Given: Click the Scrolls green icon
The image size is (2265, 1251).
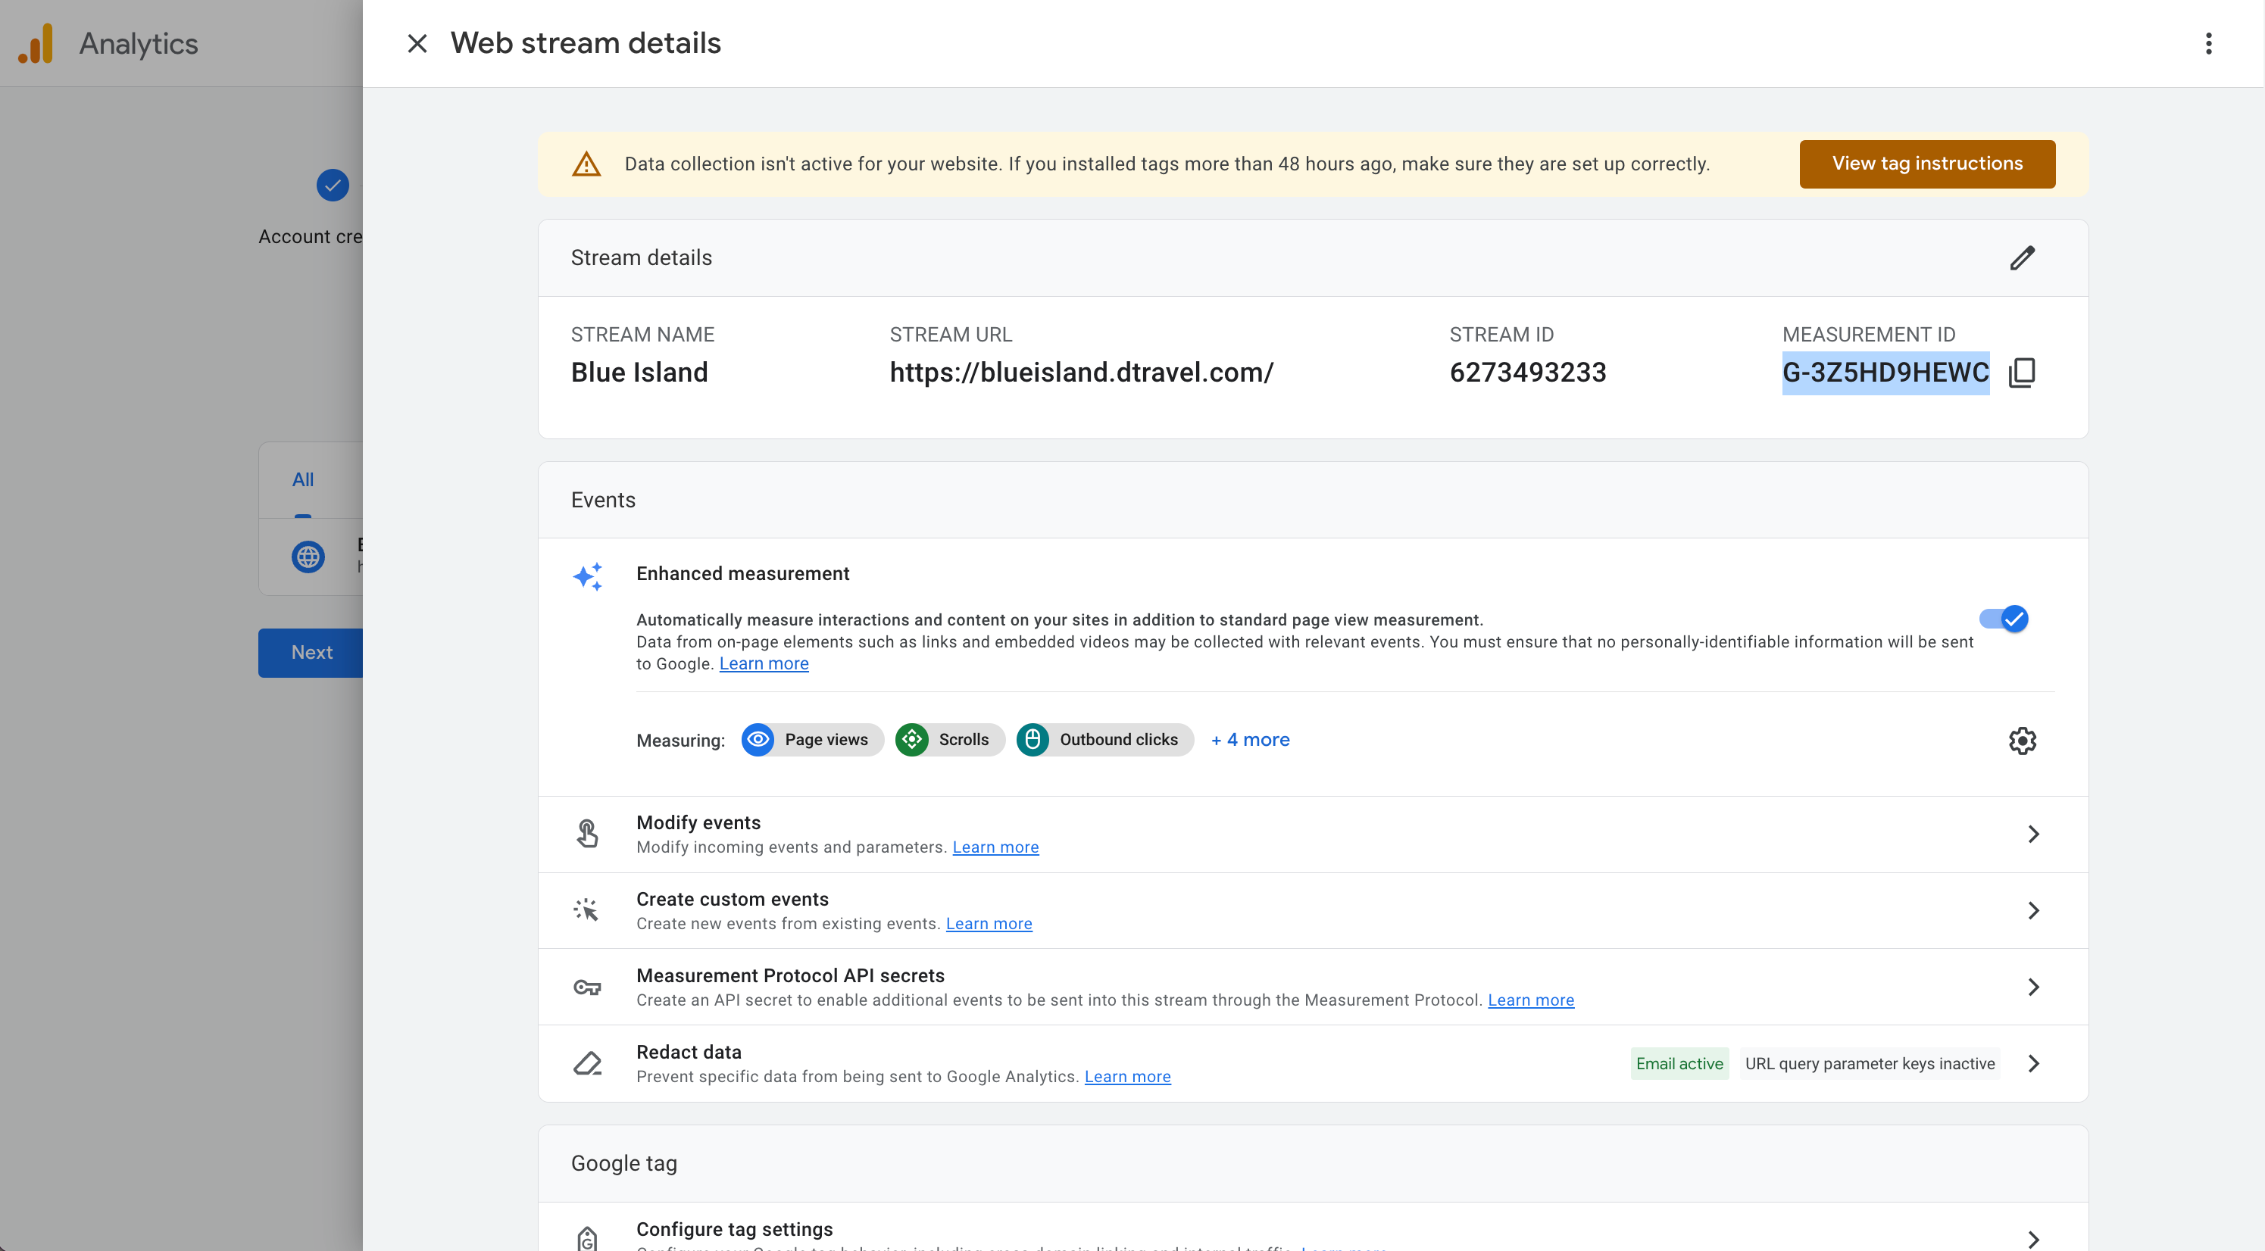Looking at the screenshot, I should tap(911, 739).
